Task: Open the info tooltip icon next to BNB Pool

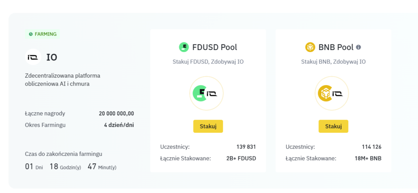Action: 358,47
